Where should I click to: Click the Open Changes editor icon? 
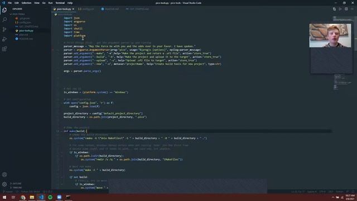pos(334,9)
